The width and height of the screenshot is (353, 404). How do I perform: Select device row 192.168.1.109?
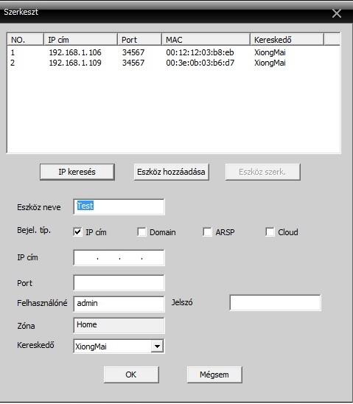tap(173, 63)
